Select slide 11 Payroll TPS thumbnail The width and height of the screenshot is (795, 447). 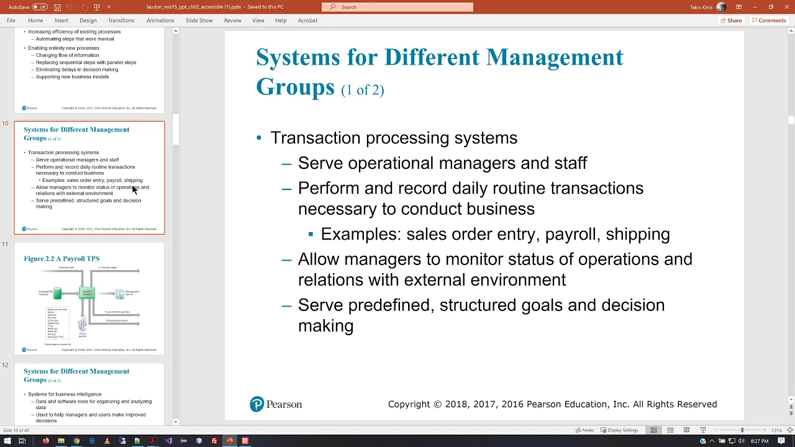coord(89,298)
